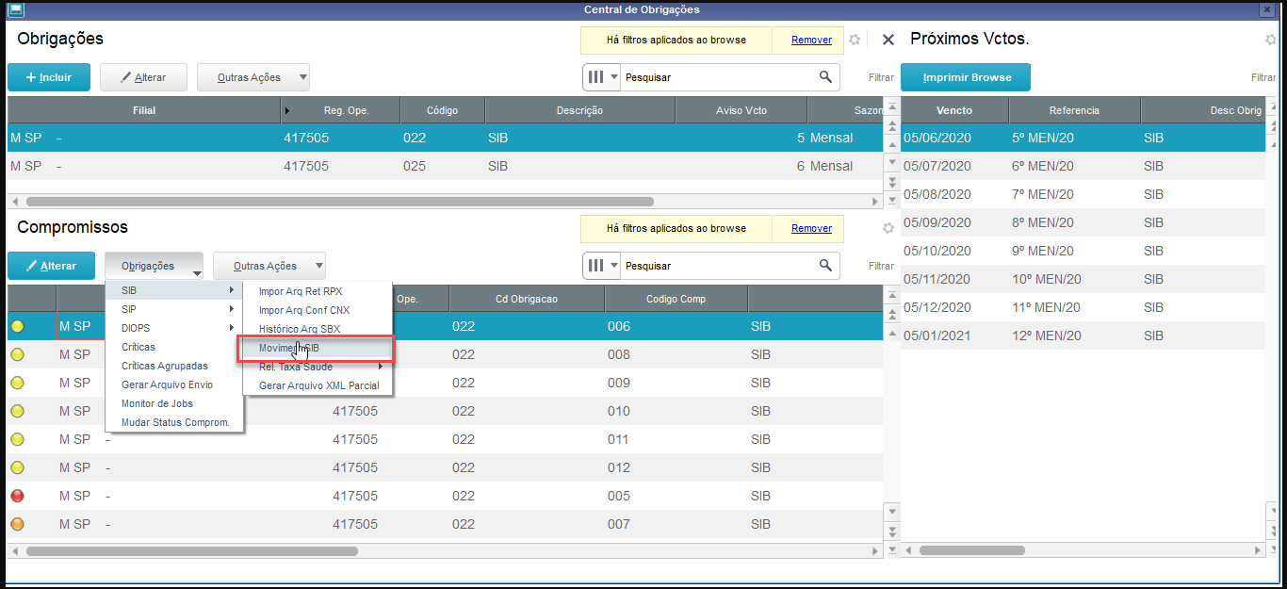Click the save icon in the title bar

[x=16, y=9]
